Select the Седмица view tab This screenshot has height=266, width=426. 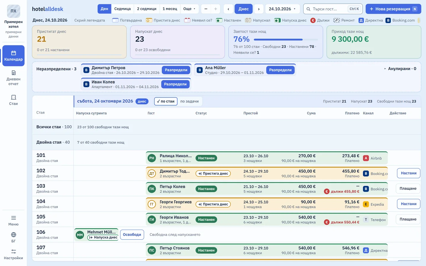[122, 9]
